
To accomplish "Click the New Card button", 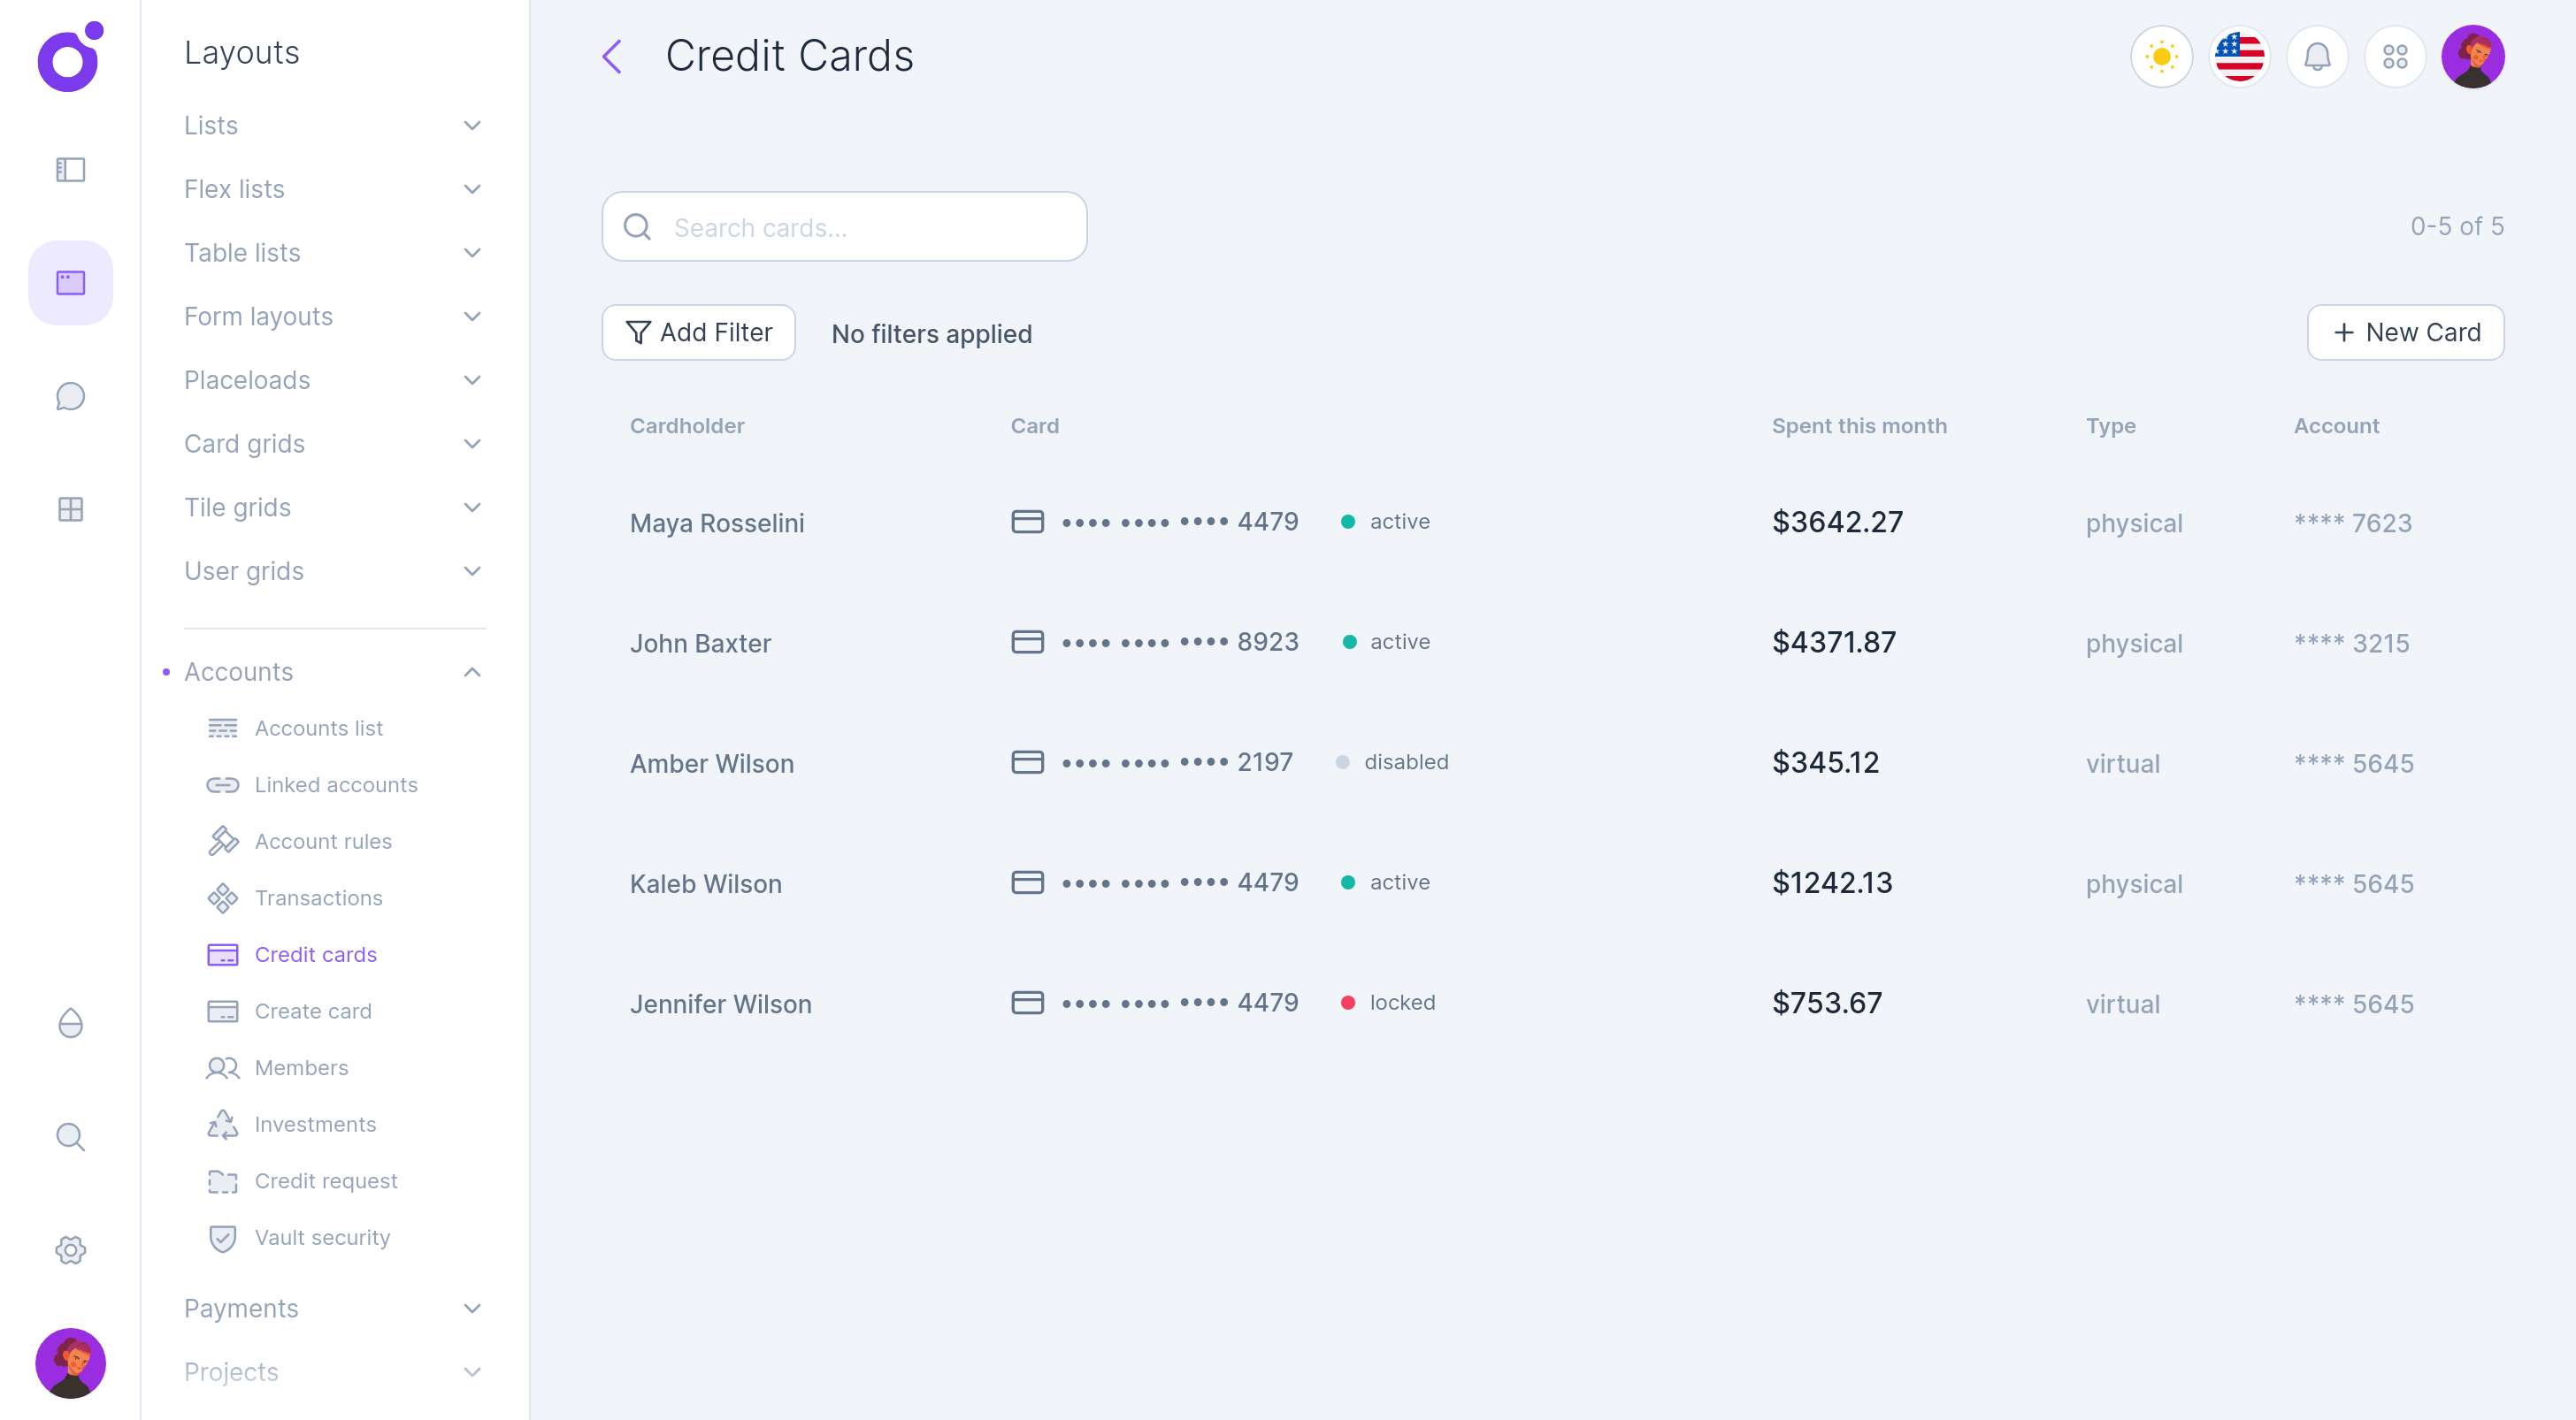I will tap(2405, 332).
